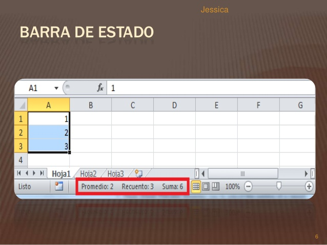Screen dimensions: 327x245
Task: Go to last sheet tab arrow
Action: [x=42, y=173]
